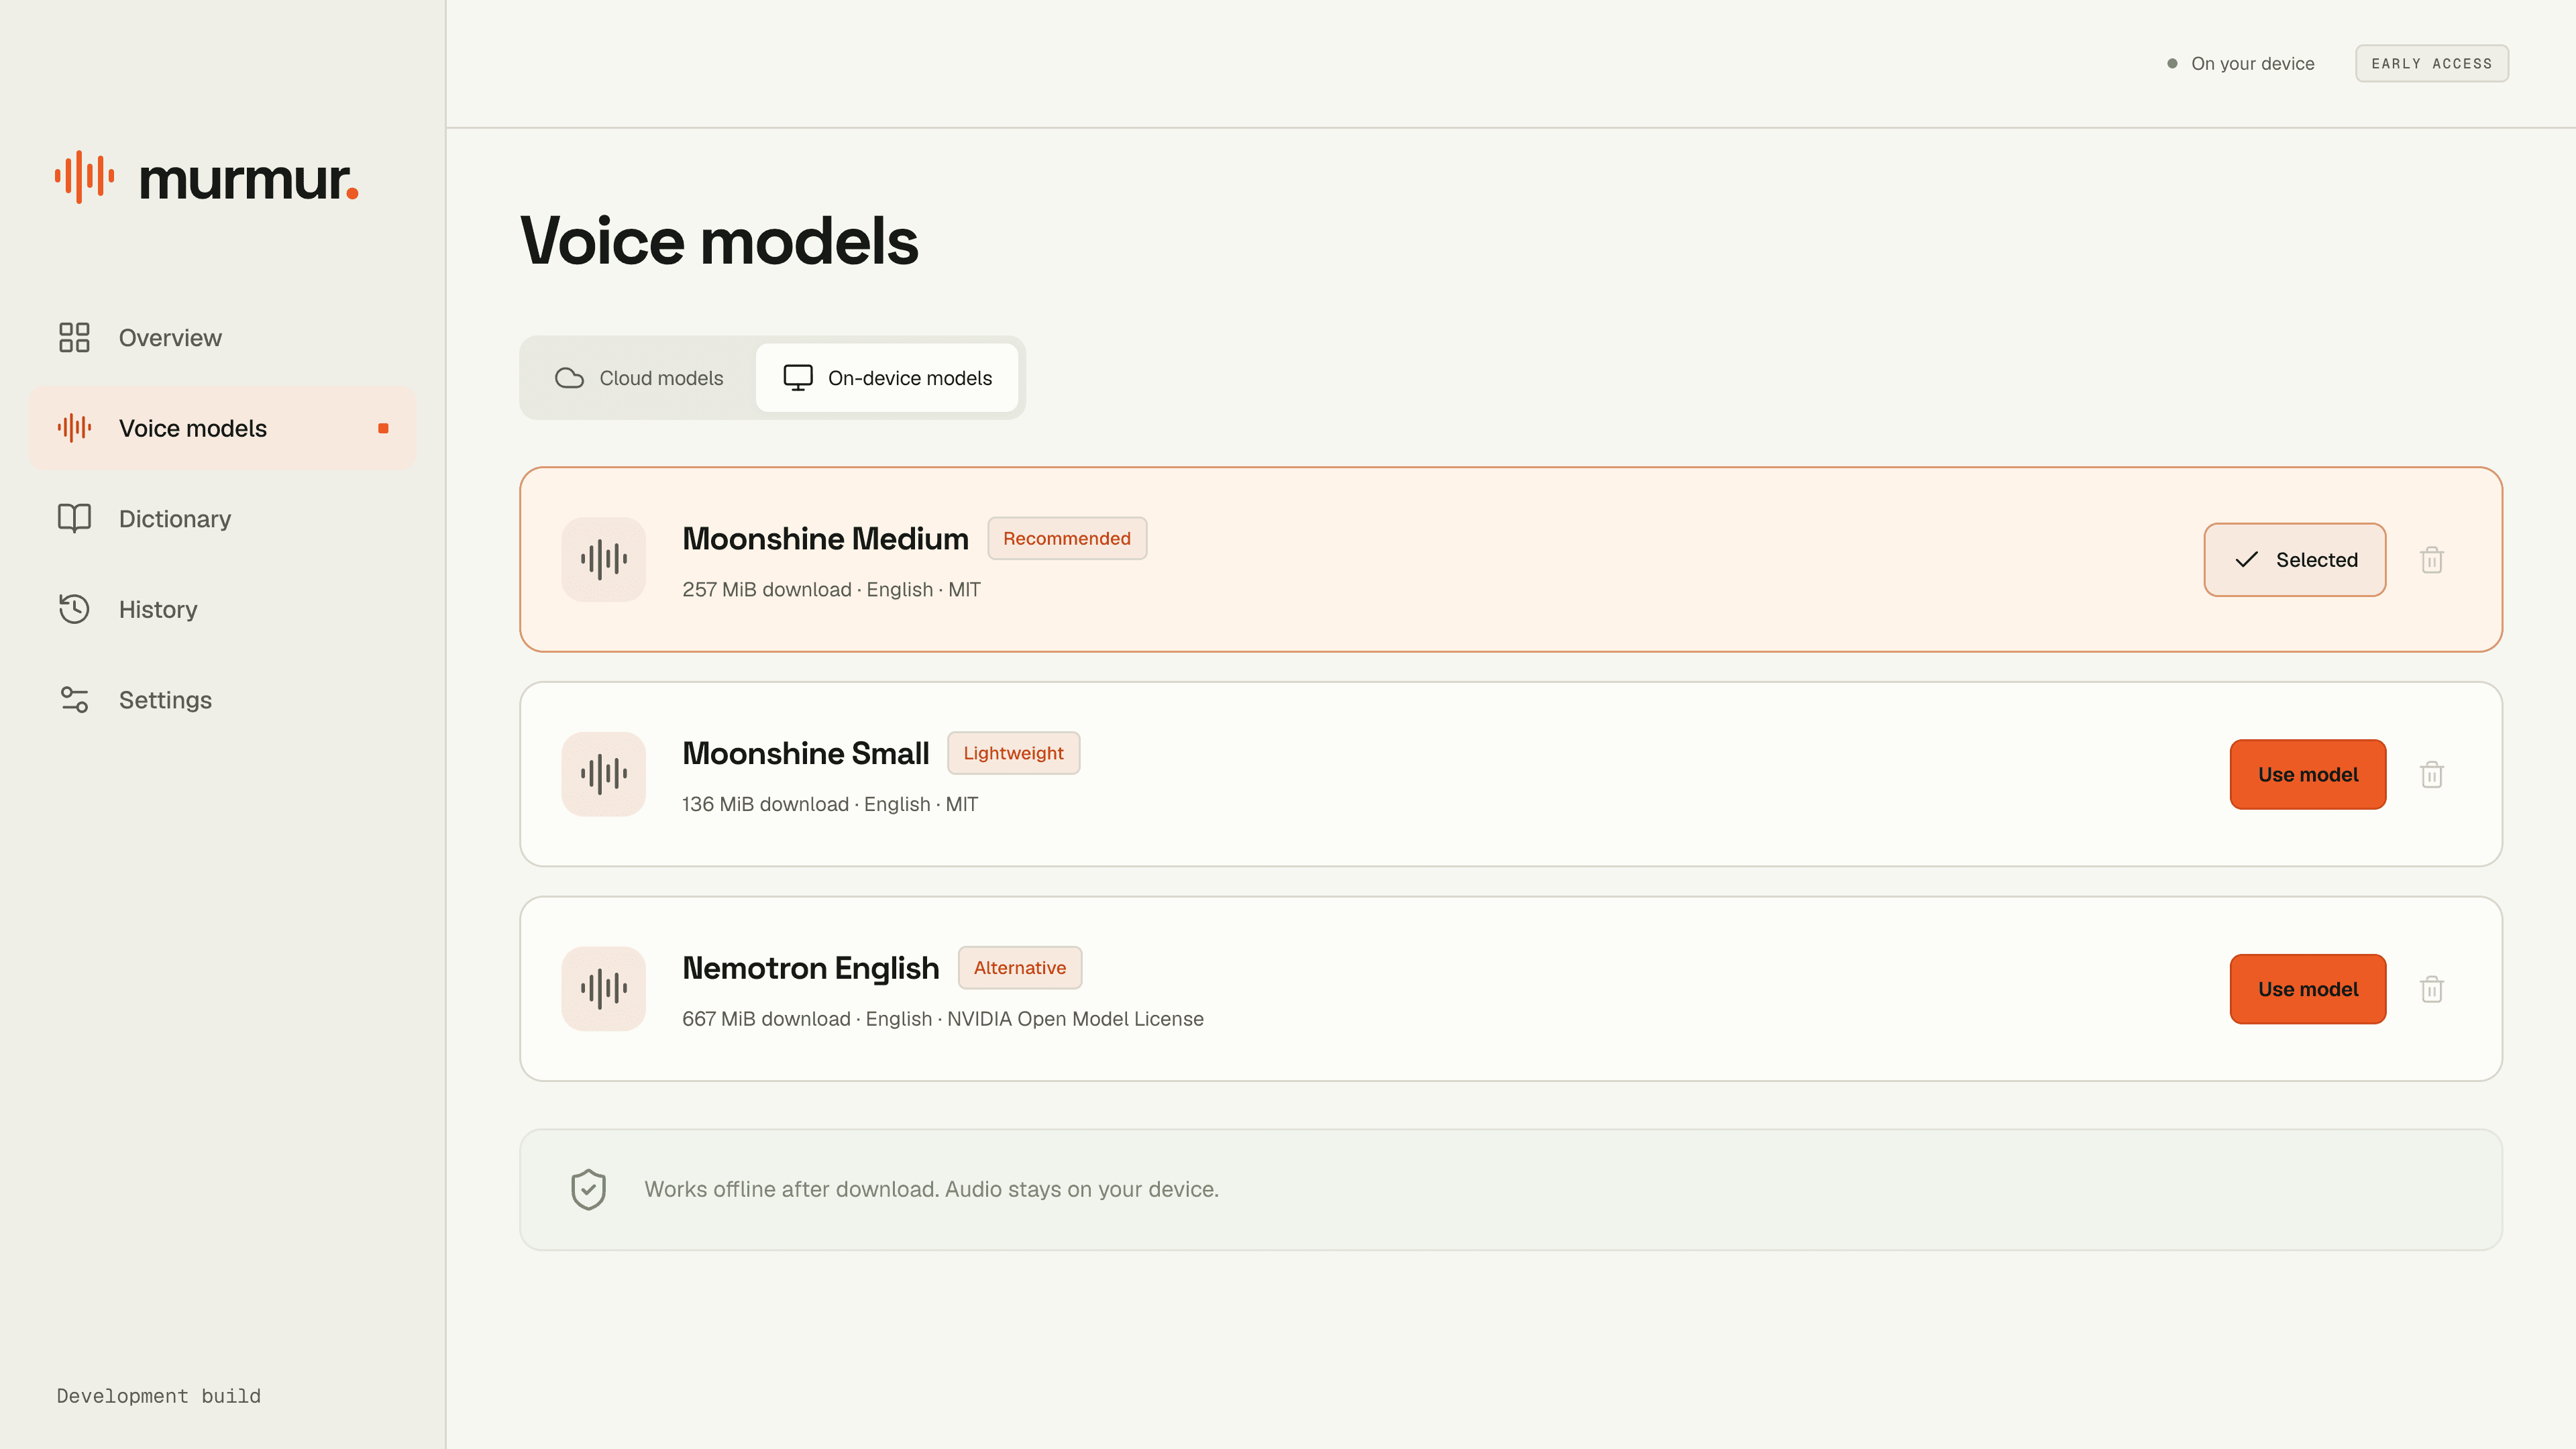Click the monitor icon in On-device tab

click(798, 378)
